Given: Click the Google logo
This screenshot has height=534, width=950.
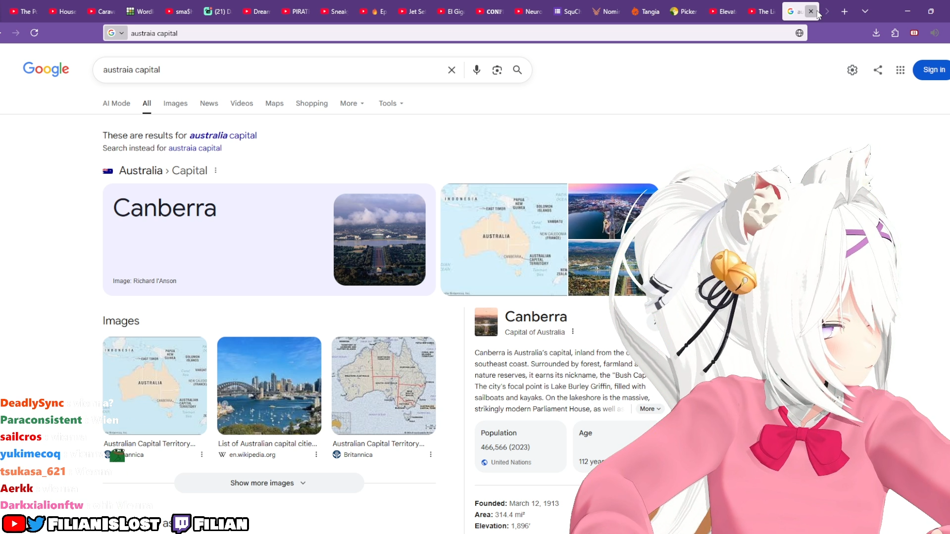Looking at the screenshot, I should click(46, 69).
